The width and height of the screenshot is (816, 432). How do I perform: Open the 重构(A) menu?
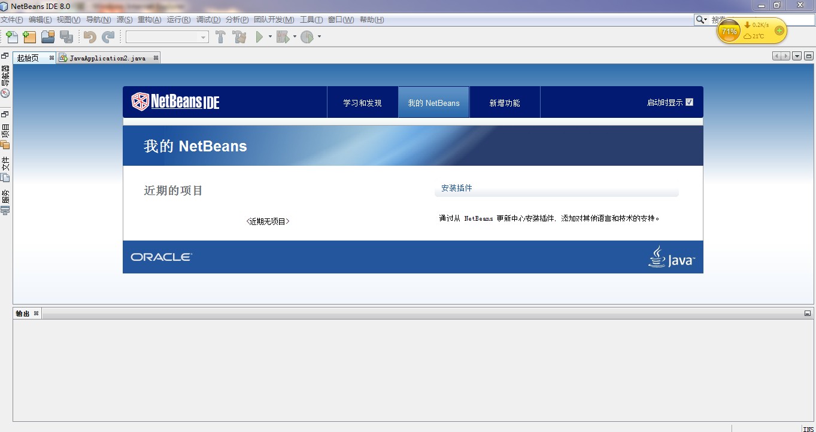tap(149, 20)
